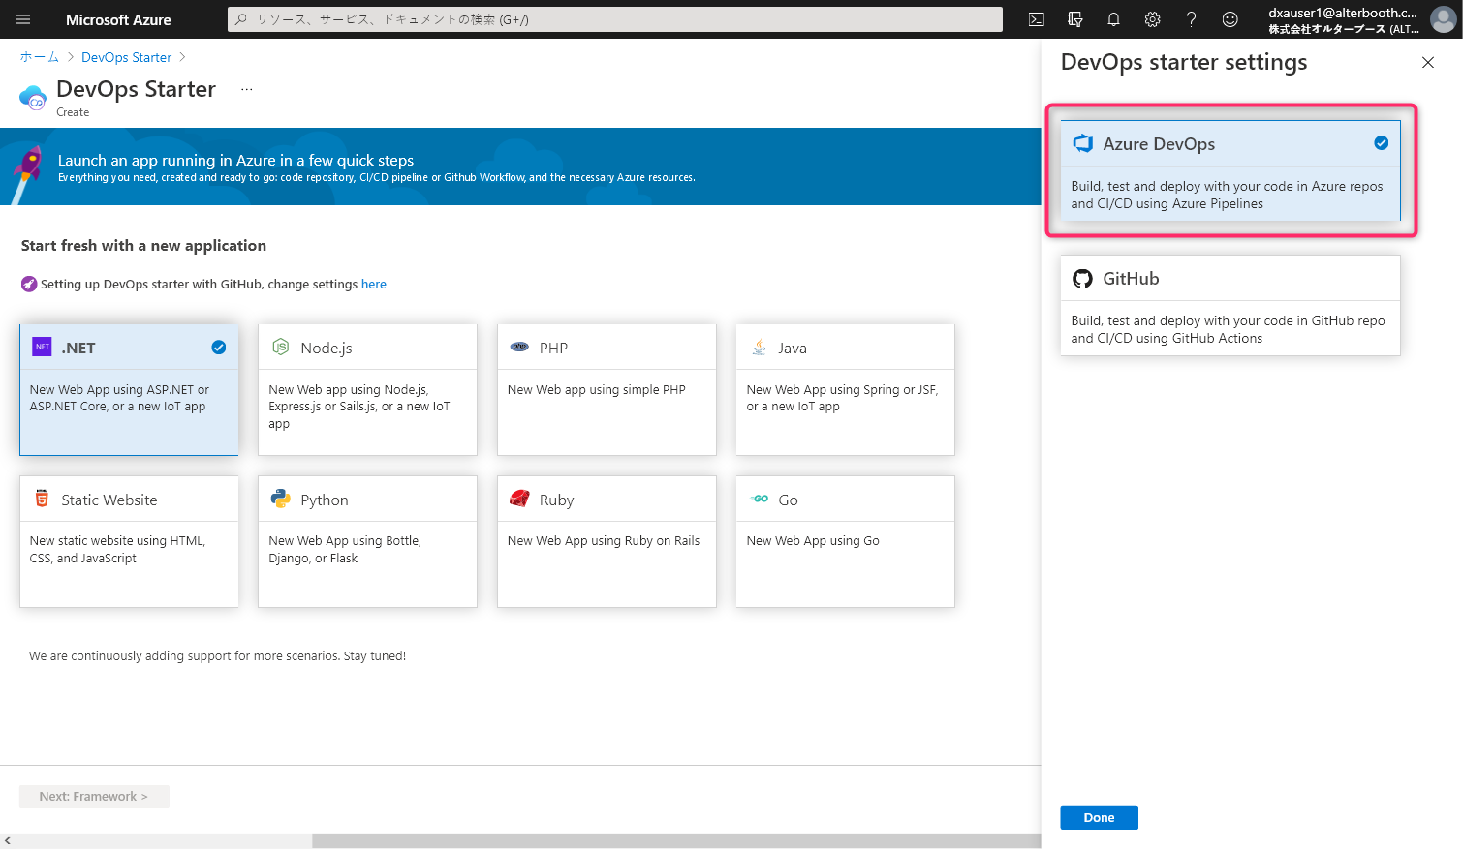Select the PHP application card
Screen dimensions: 1463x849
click(607, 389)
